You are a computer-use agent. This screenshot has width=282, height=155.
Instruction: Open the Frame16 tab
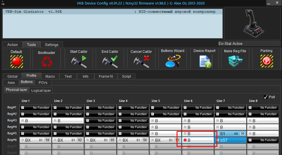point(106,76)
